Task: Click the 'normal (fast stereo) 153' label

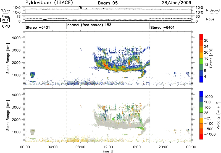Action: point(89,25)
